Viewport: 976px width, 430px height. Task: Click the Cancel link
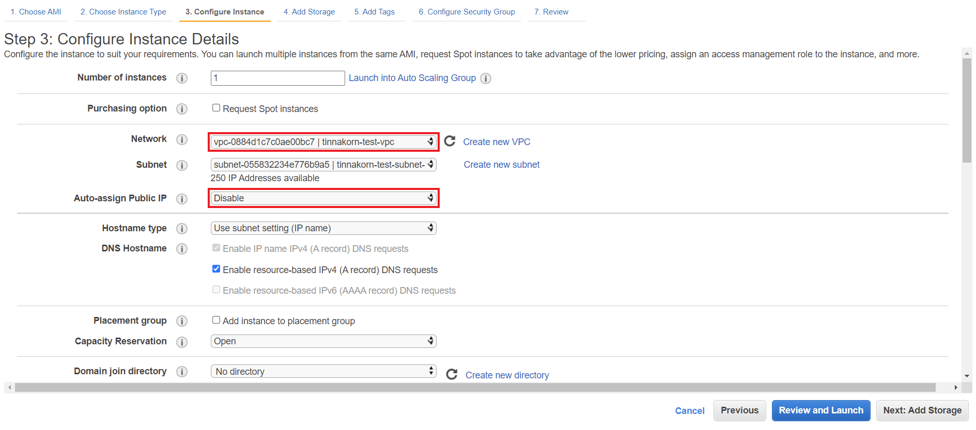click(x=690, y=411)
